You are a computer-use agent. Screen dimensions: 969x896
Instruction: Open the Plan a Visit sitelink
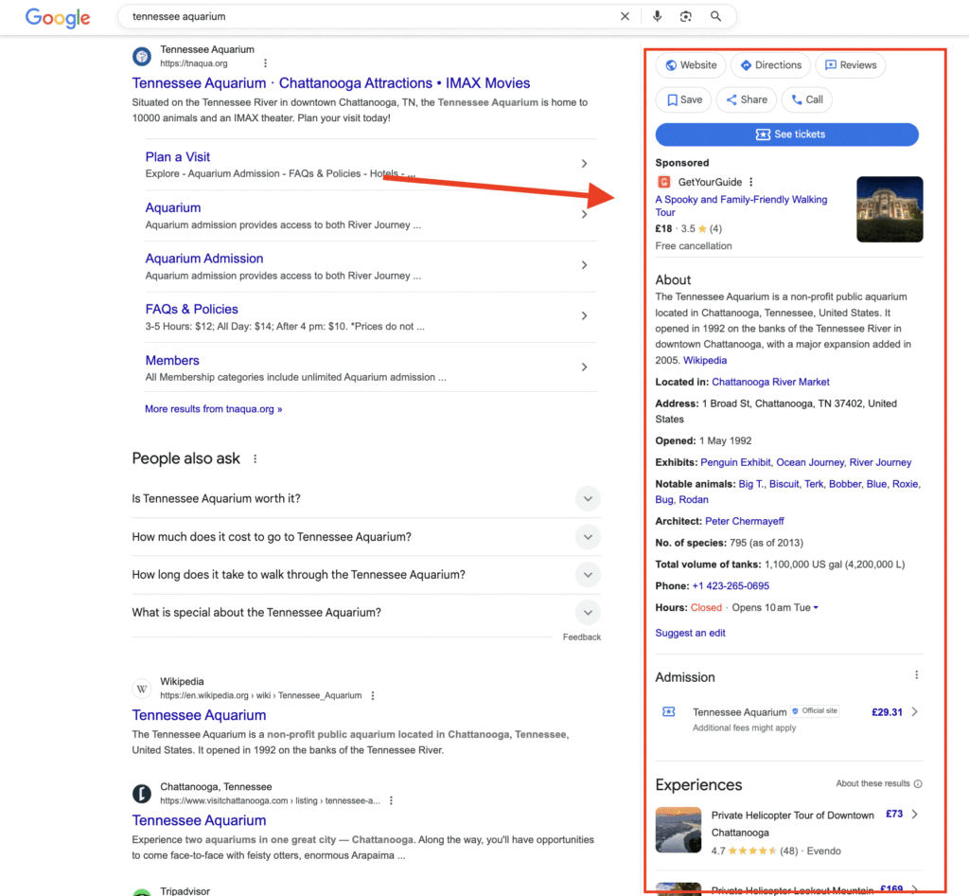click(x=178, y=157)
